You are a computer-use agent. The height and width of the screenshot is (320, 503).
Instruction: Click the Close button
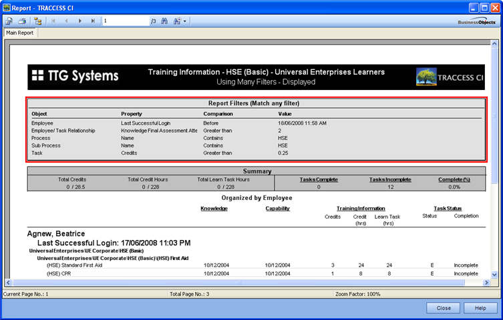[444, 308]
